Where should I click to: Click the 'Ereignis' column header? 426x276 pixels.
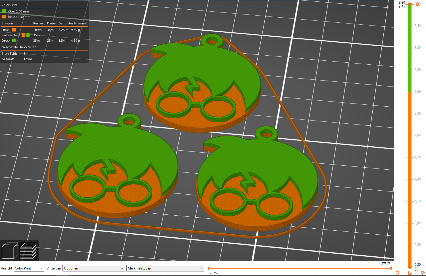pos(8,23)
